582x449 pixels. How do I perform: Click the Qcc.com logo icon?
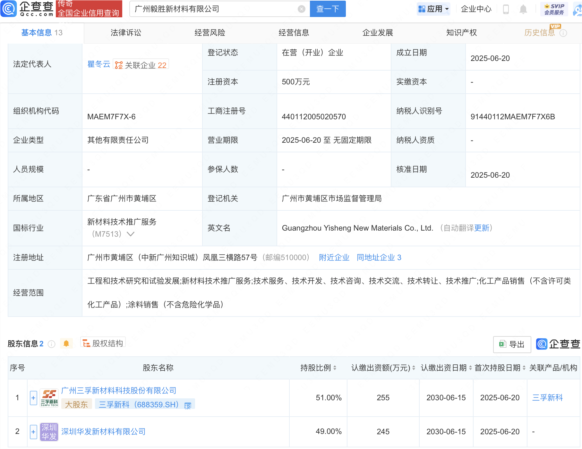click(9, 9)
